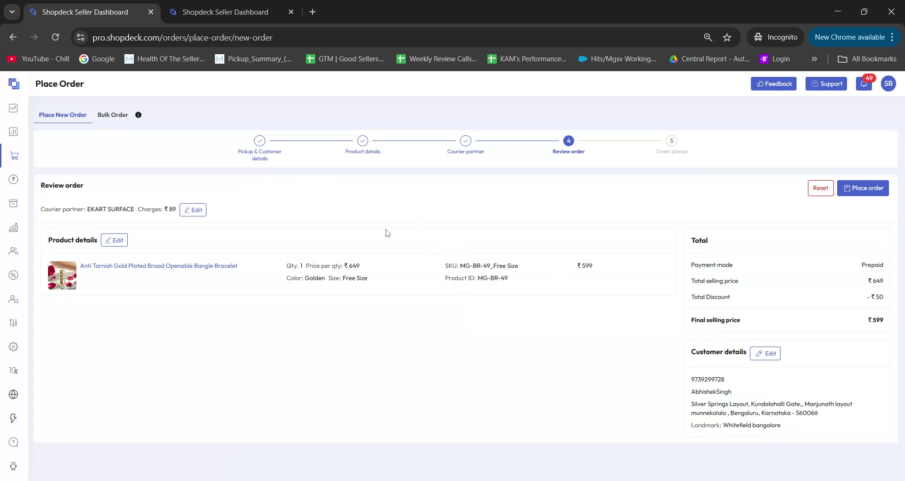Image resolution: width=905 pixels, height=481 pixels.
Task: Expand the hidden bookmarks chevron
Action: [814, 58]
